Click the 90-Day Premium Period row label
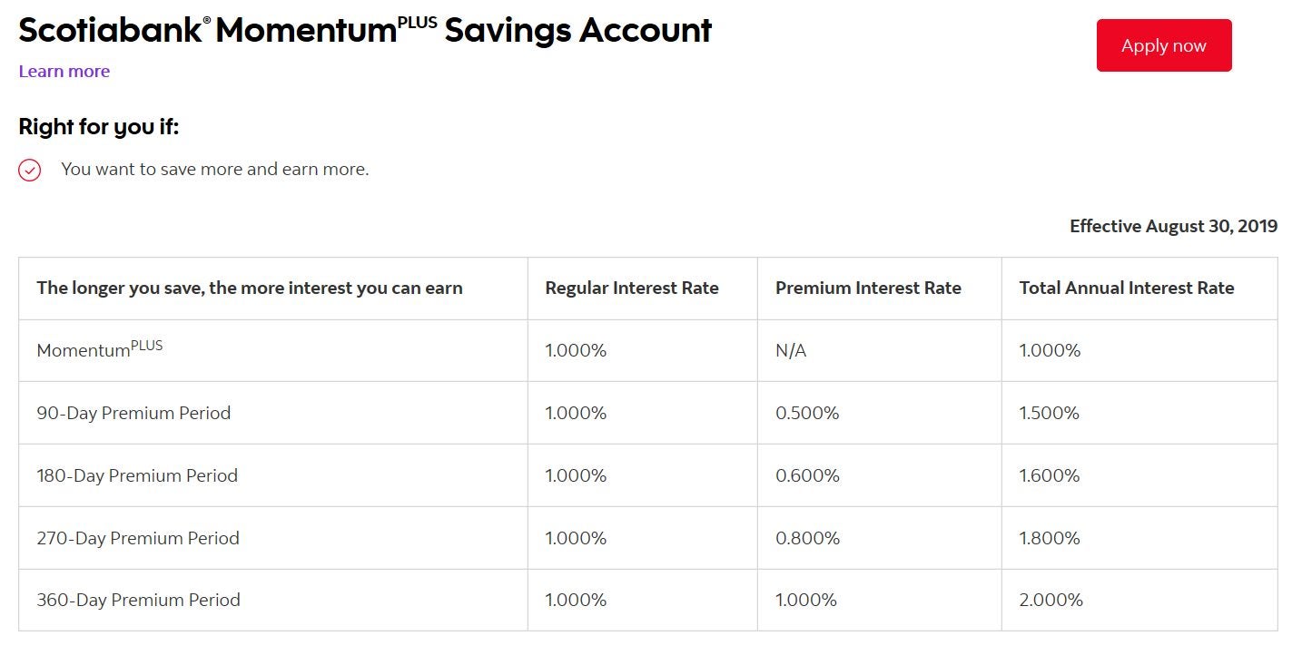Image resolution: width=1302 pixels, height=665 pixels. pos(133,413)
